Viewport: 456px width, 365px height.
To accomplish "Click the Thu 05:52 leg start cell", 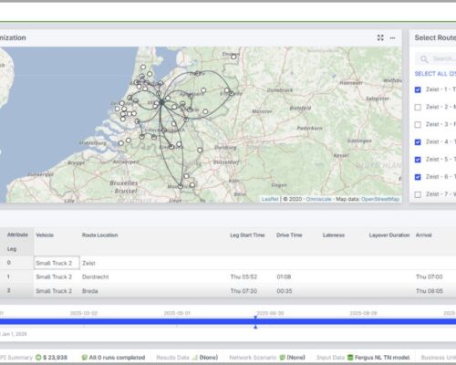I will pyautogui.click(x=244, y=276).
